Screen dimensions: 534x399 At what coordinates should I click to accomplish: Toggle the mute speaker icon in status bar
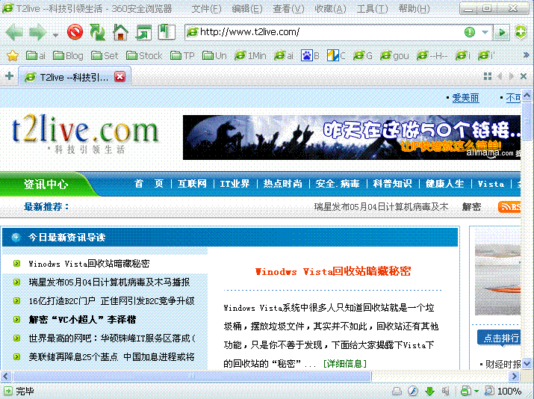(x=446, y=392)
